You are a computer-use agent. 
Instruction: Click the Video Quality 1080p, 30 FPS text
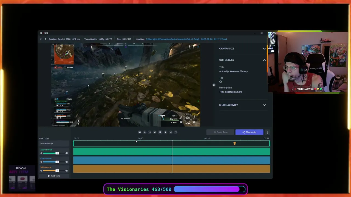(x=98, y=39)
